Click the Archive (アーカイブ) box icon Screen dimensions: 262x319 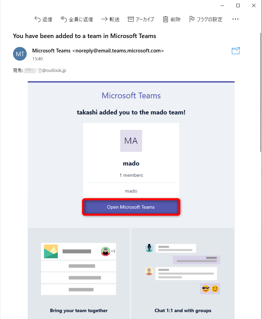point(130,19)
